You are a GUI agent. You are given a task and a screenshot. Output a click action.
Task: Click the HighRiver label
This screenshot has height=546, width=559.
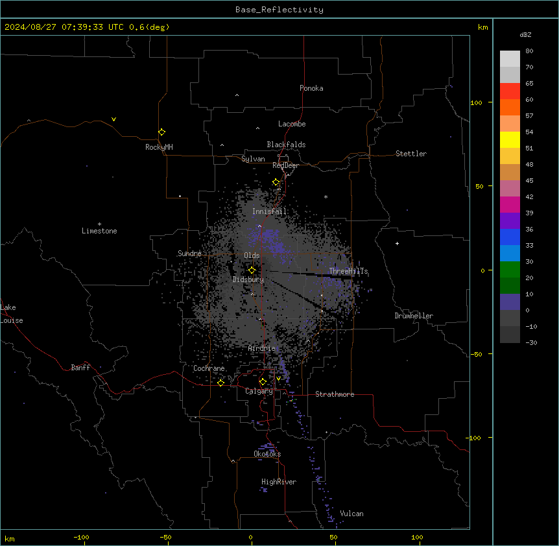(279, 482)
